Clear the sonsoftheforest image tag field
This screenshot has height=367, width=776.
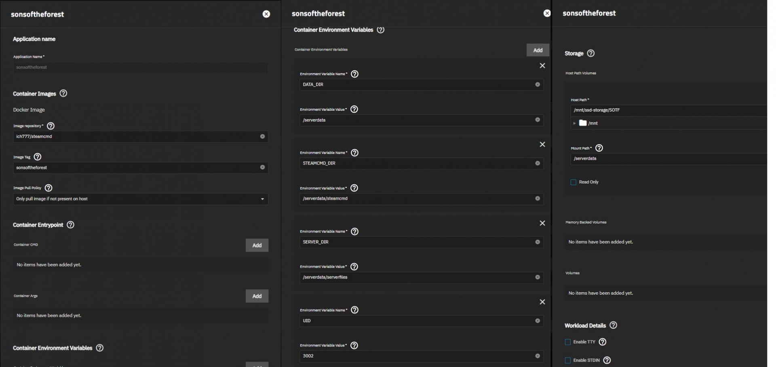click(x=262, y=167)
